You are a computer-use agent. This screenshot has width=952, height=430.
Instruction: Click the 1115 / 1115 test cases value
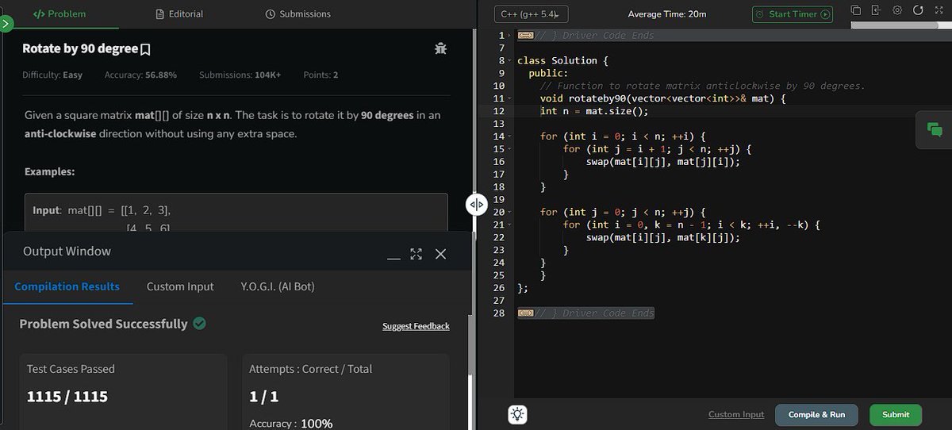(x=67, y=397)
